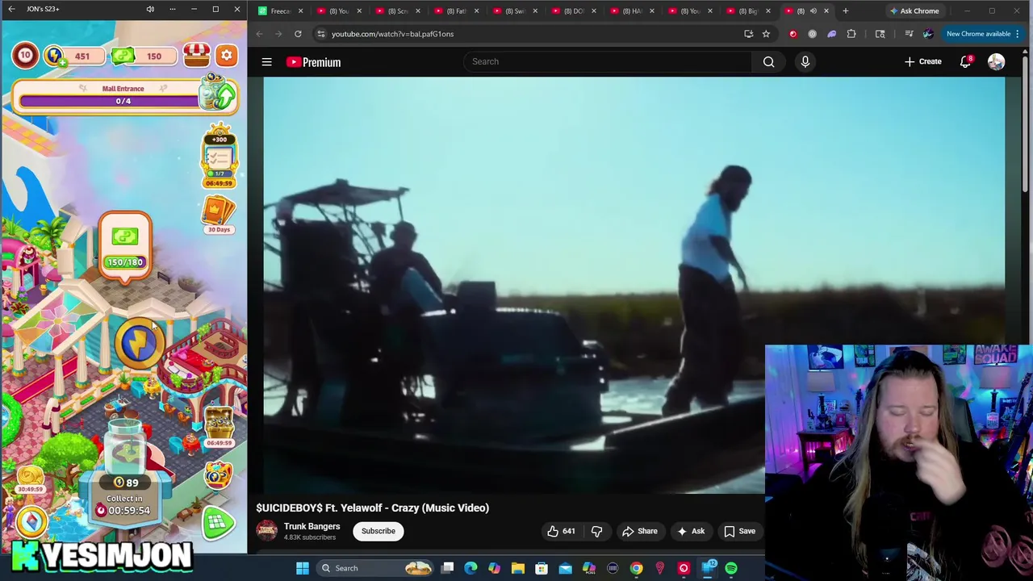Switch to the Freecash tab
This screenshot has width=1033, height=581.
point(280,11)
